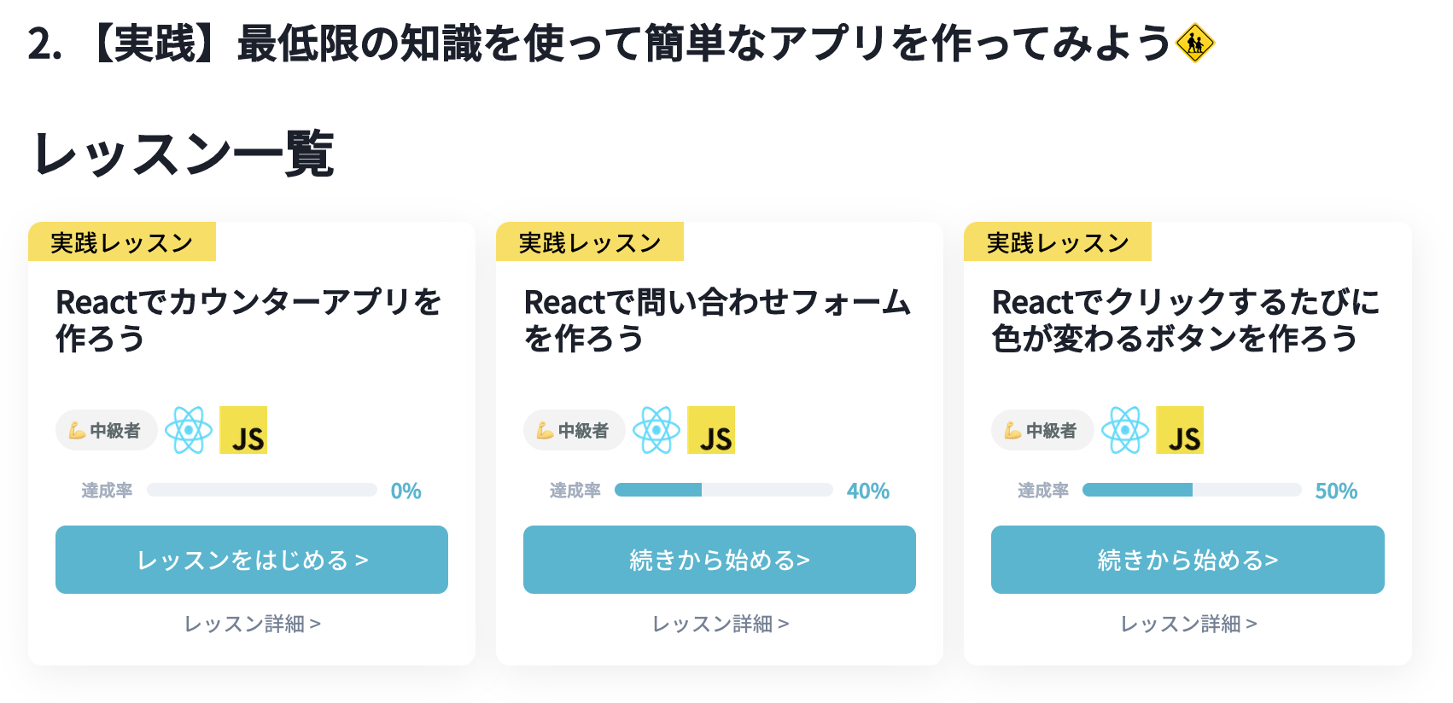Click React icon on color button card
Screen dimensions: 1453x703
point(1125,430)
